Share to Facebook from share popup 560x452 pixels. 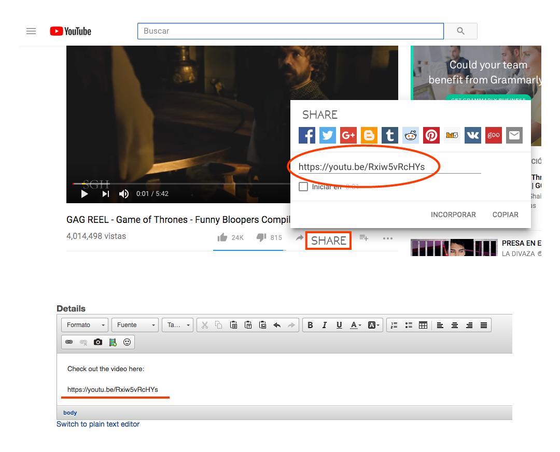(307, 135)
